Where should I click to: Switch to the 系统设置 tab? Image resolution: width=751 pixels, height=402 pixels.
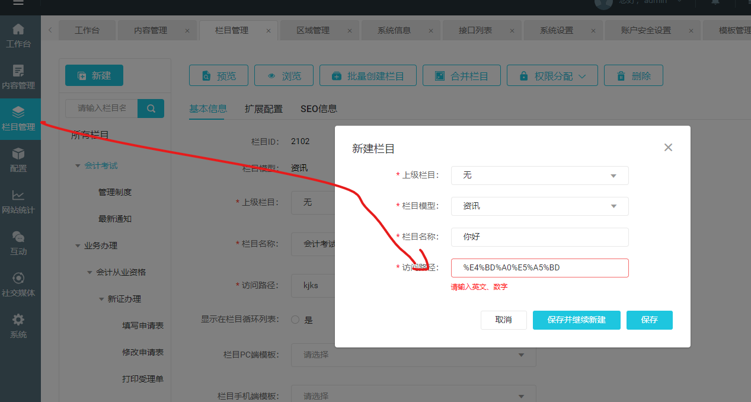tap(557, 30)
